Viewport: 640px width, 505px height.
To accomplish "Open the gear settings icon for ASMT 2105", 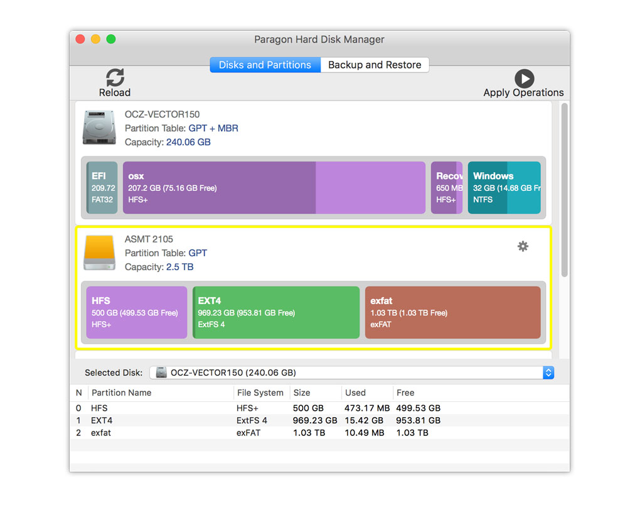I will coord(523,246).
